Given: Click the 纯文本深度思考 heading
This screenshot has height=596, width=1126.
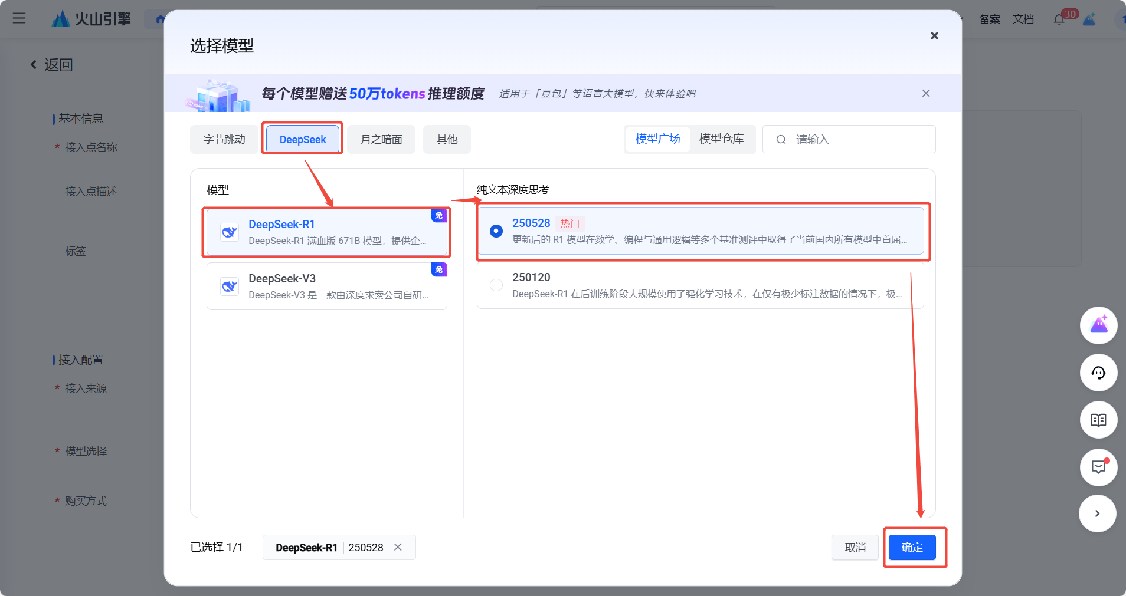Looking at the screenshot, I should [513, 190].
